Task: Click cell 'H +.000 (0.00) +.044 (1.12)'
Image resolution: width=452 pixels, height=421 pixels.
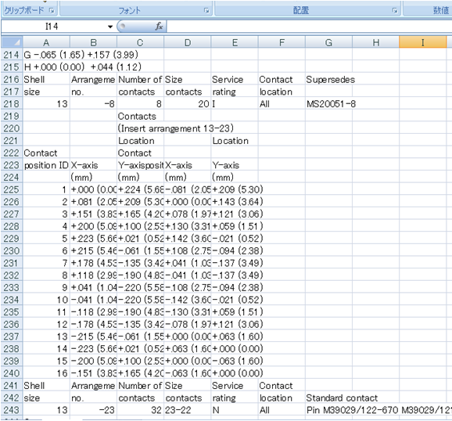Action: [82, 67]
